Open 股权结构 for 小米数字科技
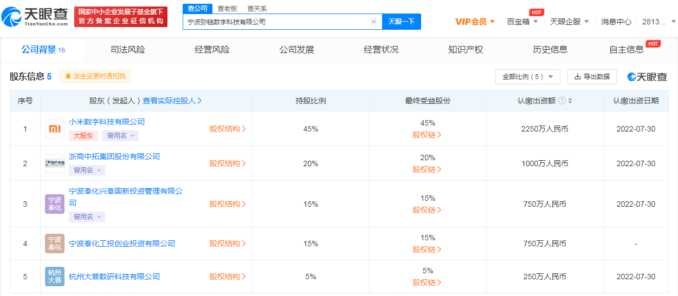This screenshot has height=296, width=678. tap(228, 129)
